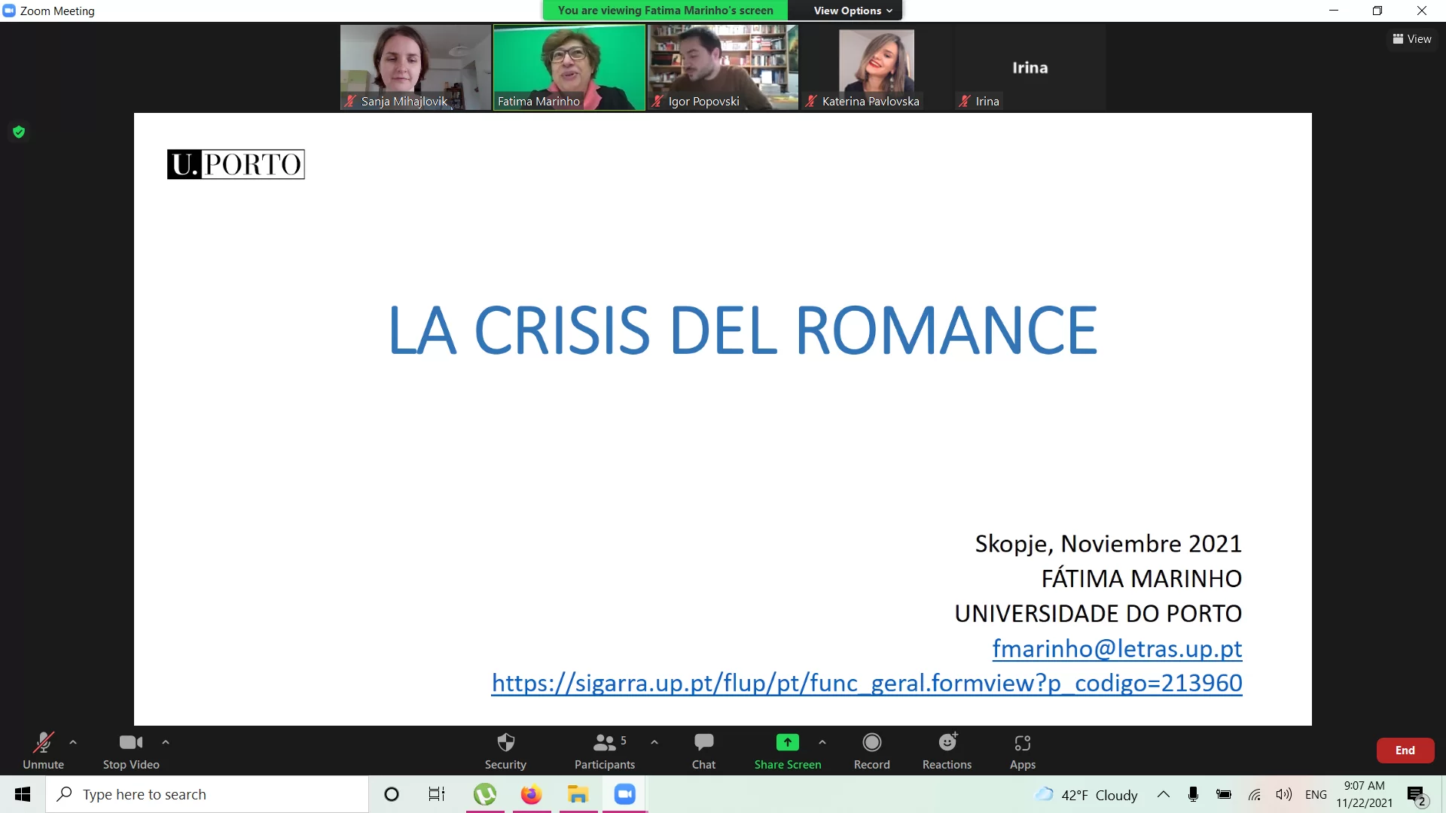Click the 'You are viewing Fatima Marinho's screen' banner

click(665, 11)
